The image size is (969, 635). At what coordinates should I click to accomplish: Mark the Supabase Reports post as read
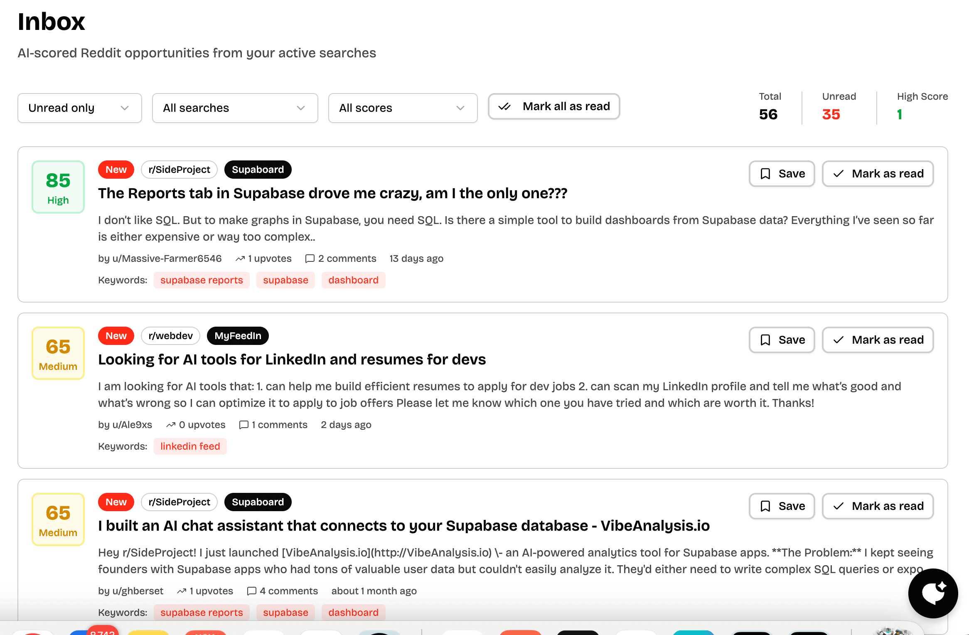tap(878, 174)
